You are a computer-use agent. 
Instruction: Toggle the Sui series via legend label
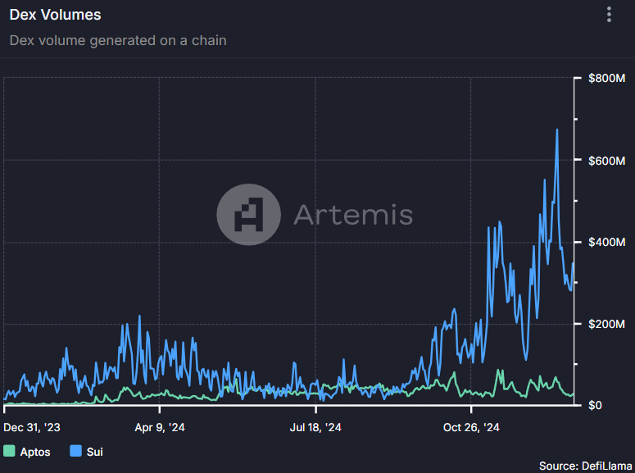pos(94,451)
